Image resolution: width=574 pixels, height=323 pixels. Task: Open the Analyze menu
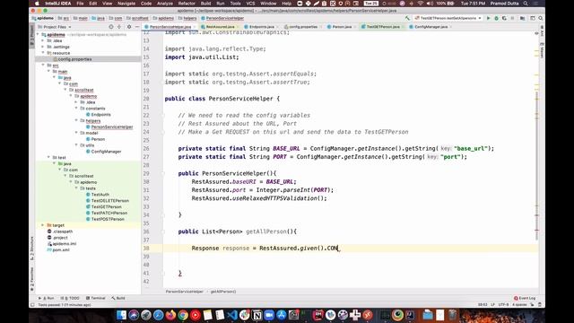tap(165, 4)
